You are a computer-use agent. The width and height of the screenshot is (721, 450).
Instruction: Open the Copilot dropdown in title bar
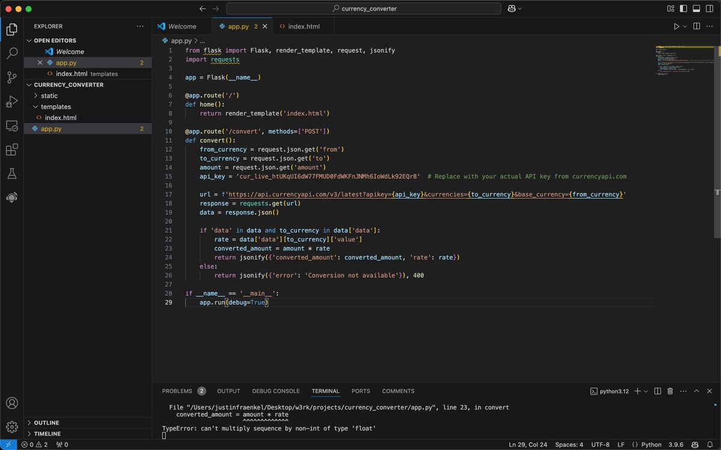520,9
